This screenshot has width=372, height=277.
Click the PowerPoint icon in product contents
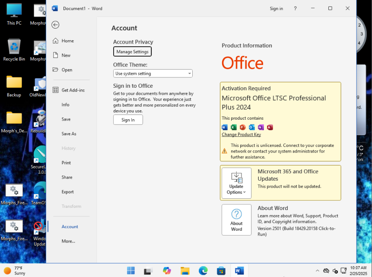(x=242, y=127)
